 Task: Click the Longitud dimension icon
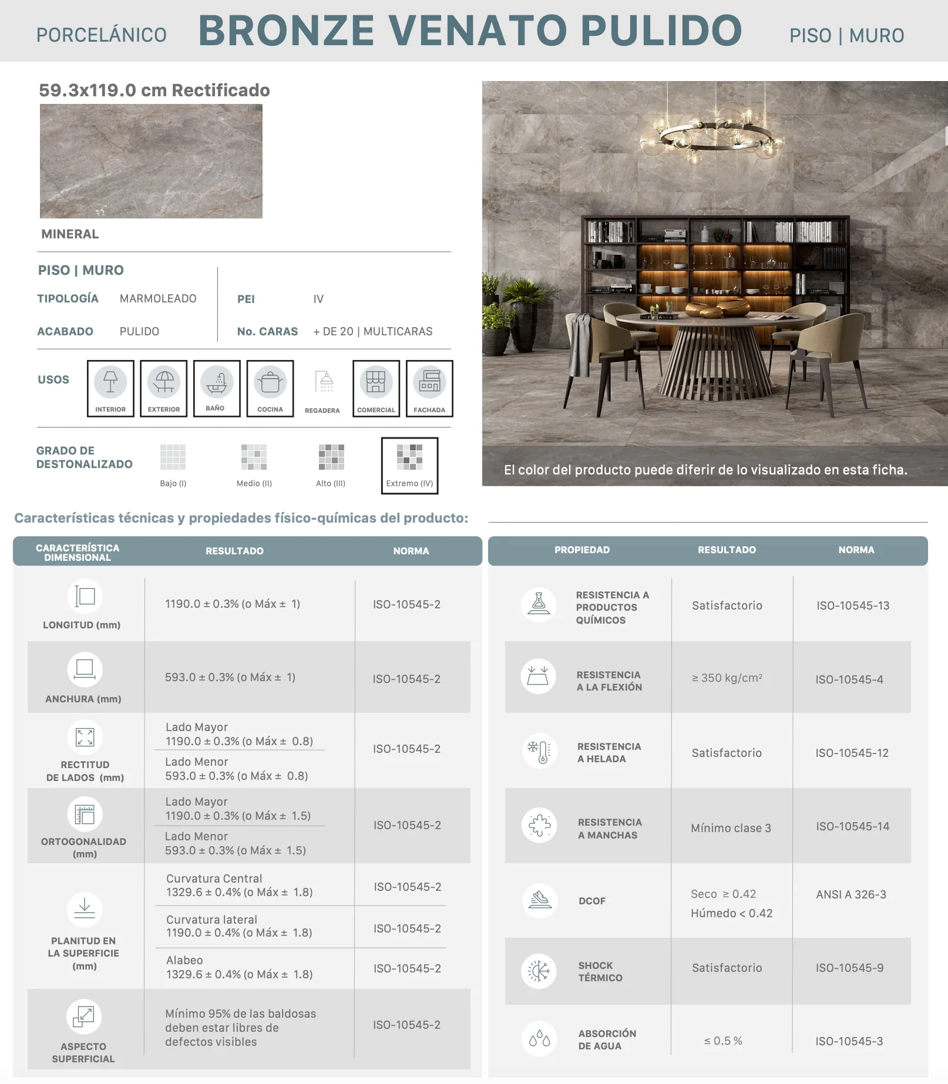point(85,596)
